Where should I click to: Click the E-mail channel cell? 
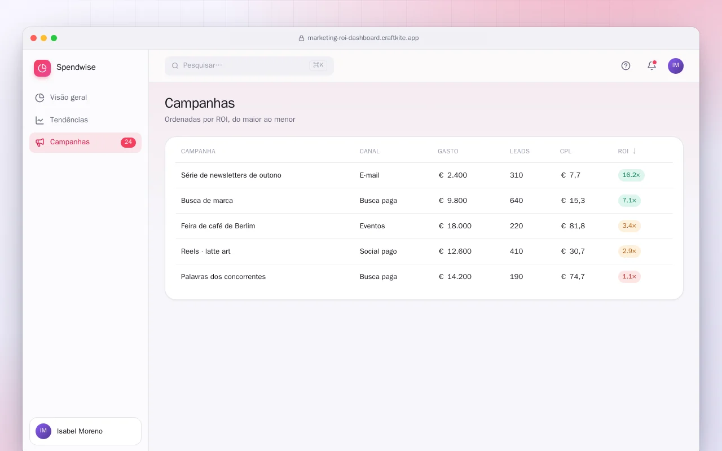(369, 175)
